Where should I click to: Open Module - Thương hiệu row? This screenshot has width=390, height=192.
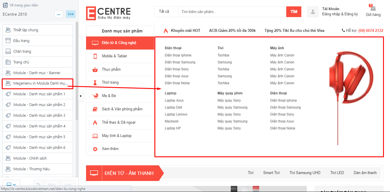38,169
